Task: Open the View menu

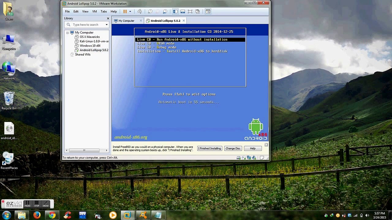Action: (x=85, y=11)
